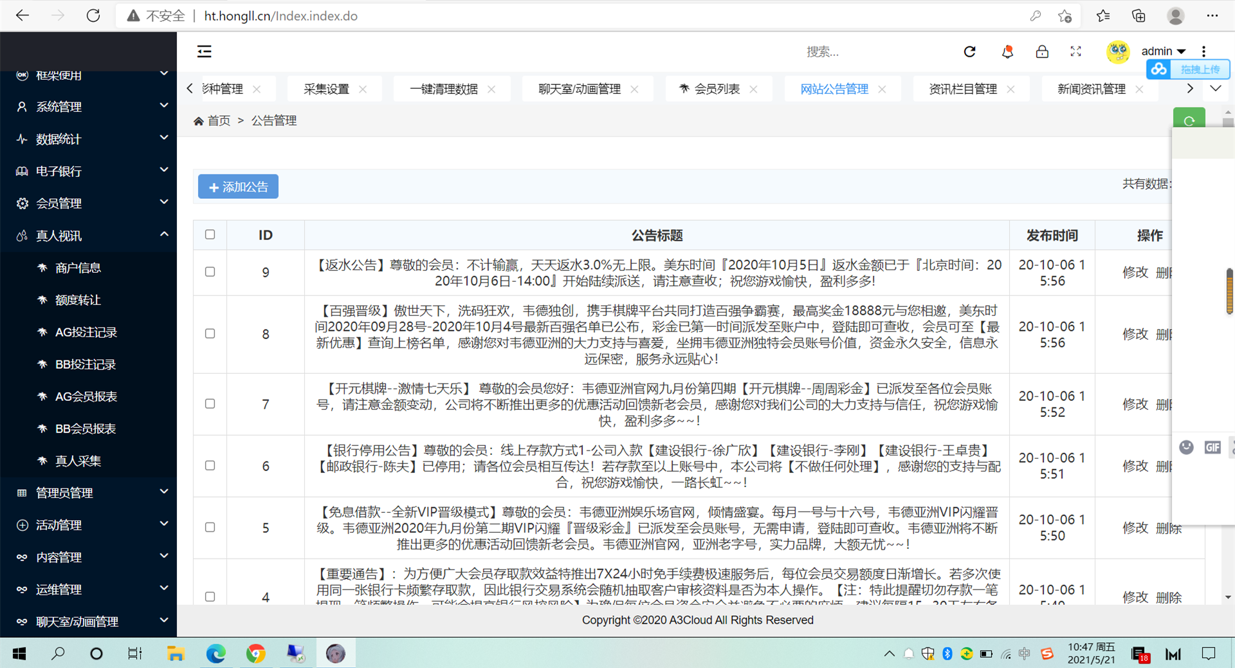Click the green refresh button near breadcrumb
The image size is (1235, 668).
coord(1189,120)
